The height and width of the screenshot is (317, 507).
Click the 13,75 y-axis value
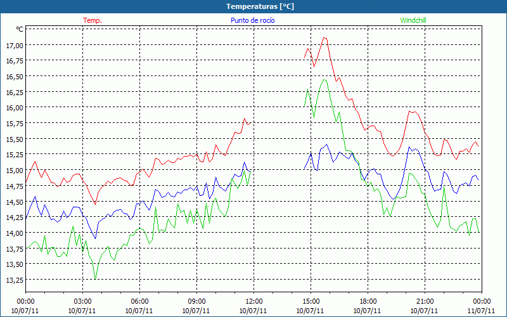click(x=15, y=249)
